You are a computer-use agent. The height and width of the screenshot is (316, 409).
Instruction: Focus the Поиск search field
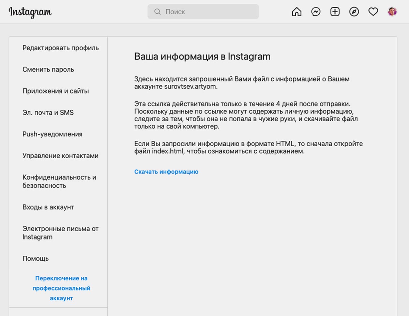203,12
